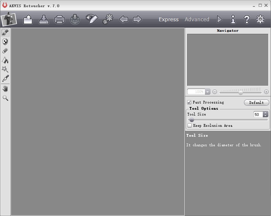Screen dimensions: 271x216
Task: Click the Navigator zoom slider
Action: coord(241,93)
